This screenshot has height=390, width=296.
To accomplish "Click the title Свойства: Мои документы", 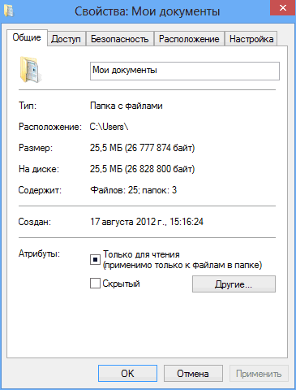I will 147,11.
